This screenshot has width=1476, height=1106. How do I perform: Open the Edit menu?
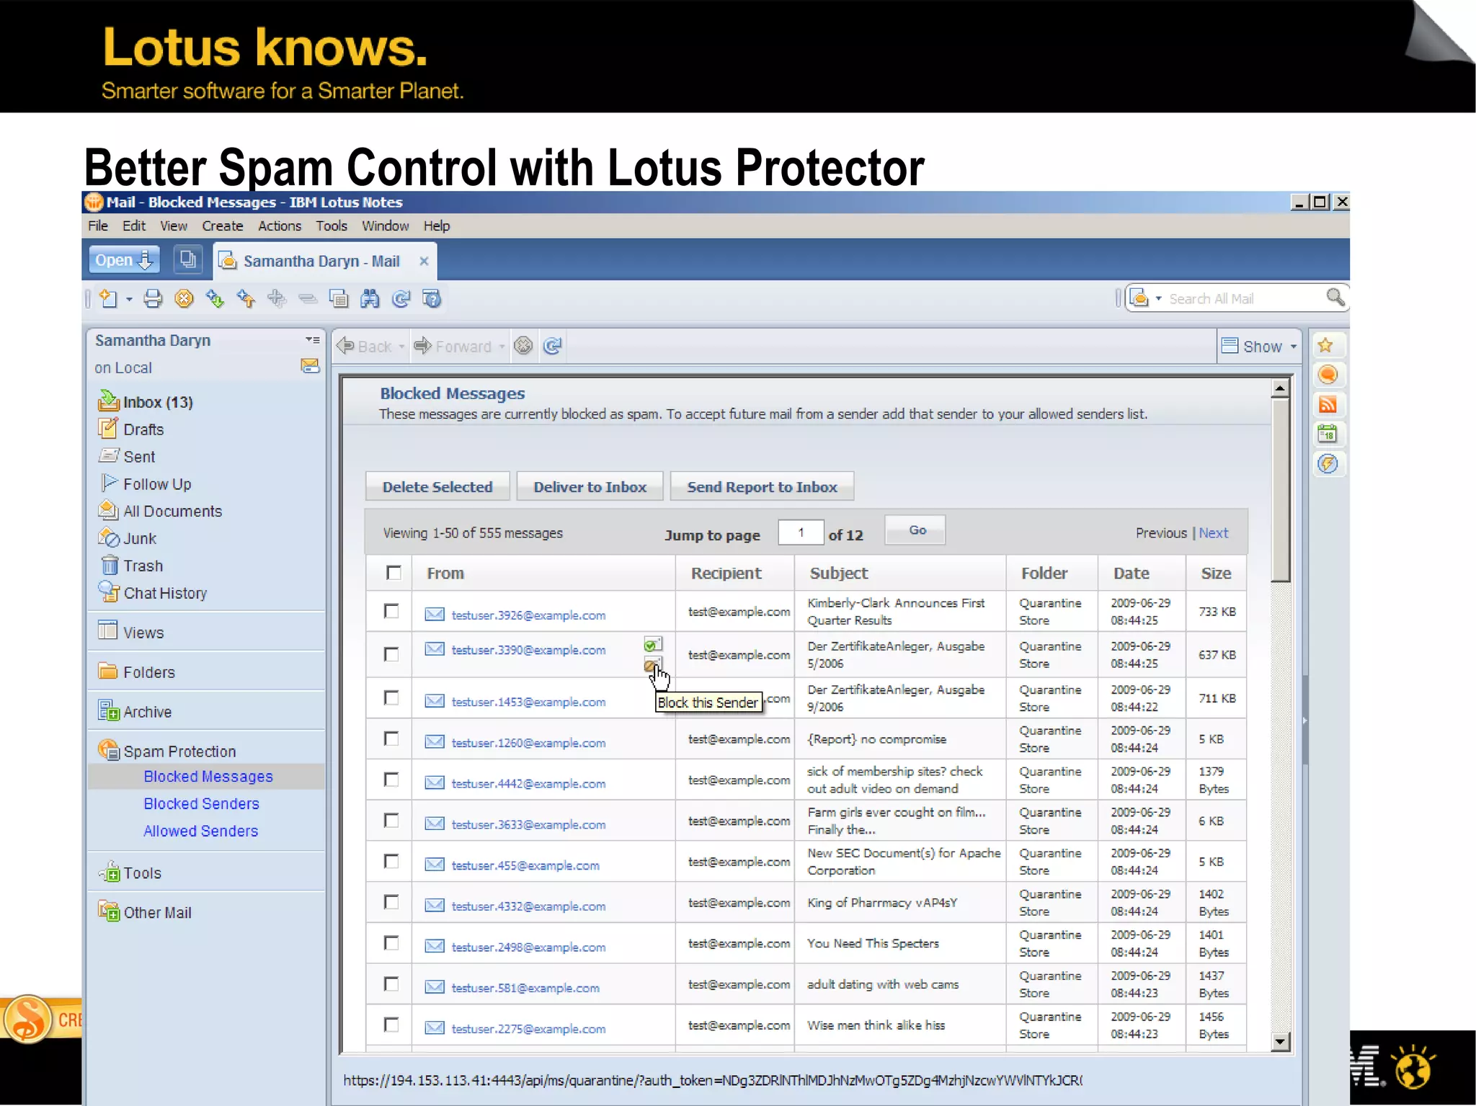(134, 226)
